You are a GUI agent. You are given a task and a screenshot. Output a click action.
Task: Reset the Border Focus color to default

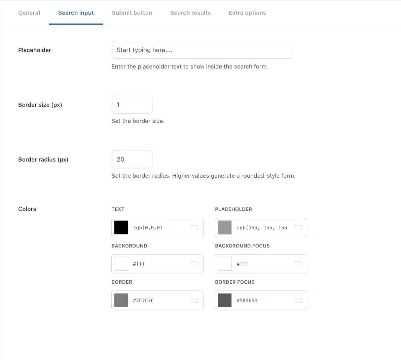(x=298, y=300)
